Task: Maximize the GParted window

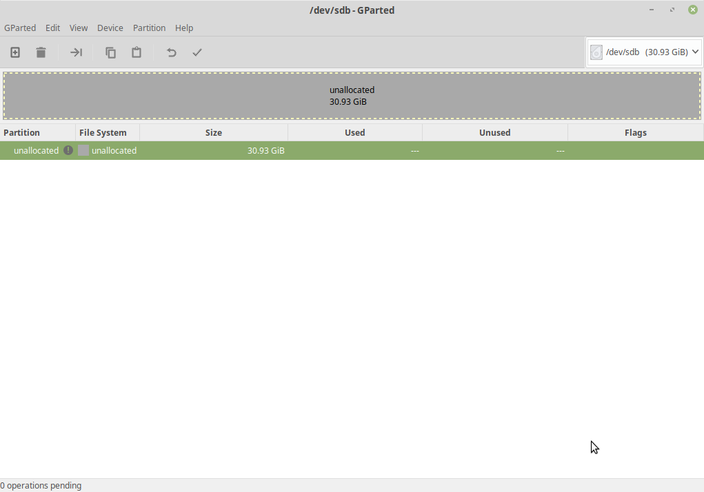Action: pyautogui.click(x=672, y=10)
